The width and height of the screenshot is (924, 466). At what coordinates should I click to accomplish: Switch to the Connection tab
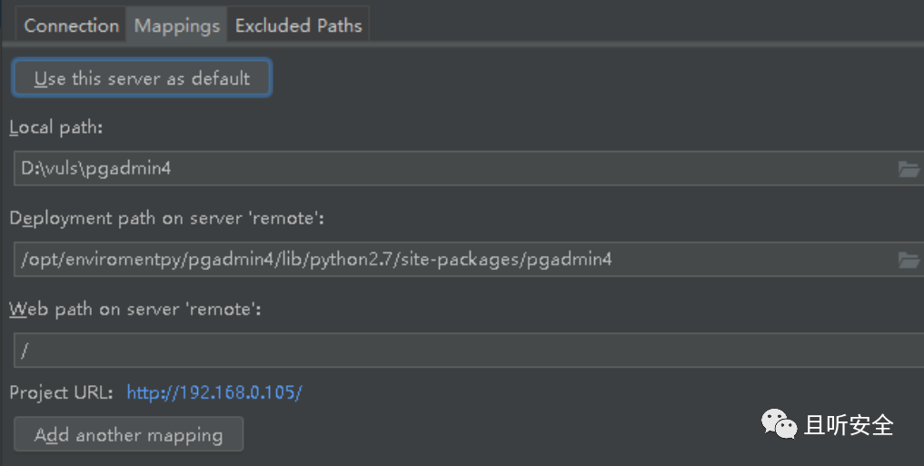(x=71, y=25)
